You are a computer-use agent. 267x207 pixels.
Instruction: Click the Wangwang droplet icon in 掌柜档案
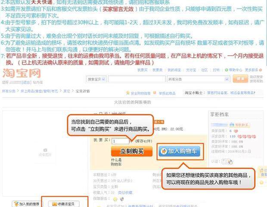coord(232,125)
